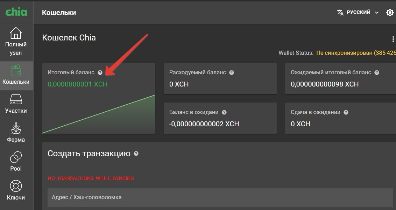Click the balance growth chart
The height and width of the screenshot is (210, 396).
point(99,114)
